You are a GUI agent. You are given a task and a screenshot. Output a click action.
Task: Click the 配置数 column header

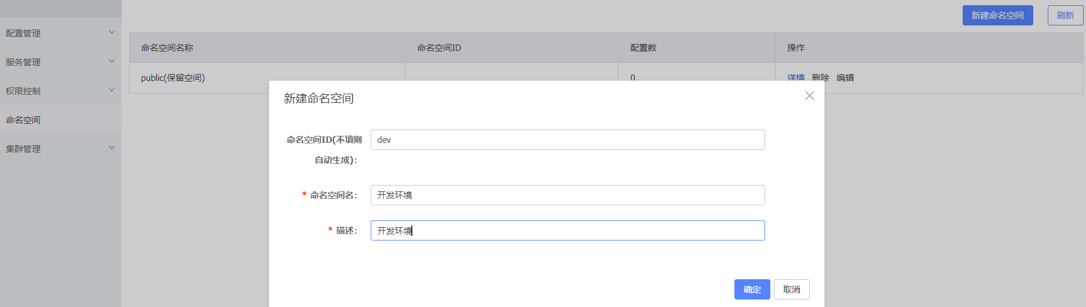643,48
